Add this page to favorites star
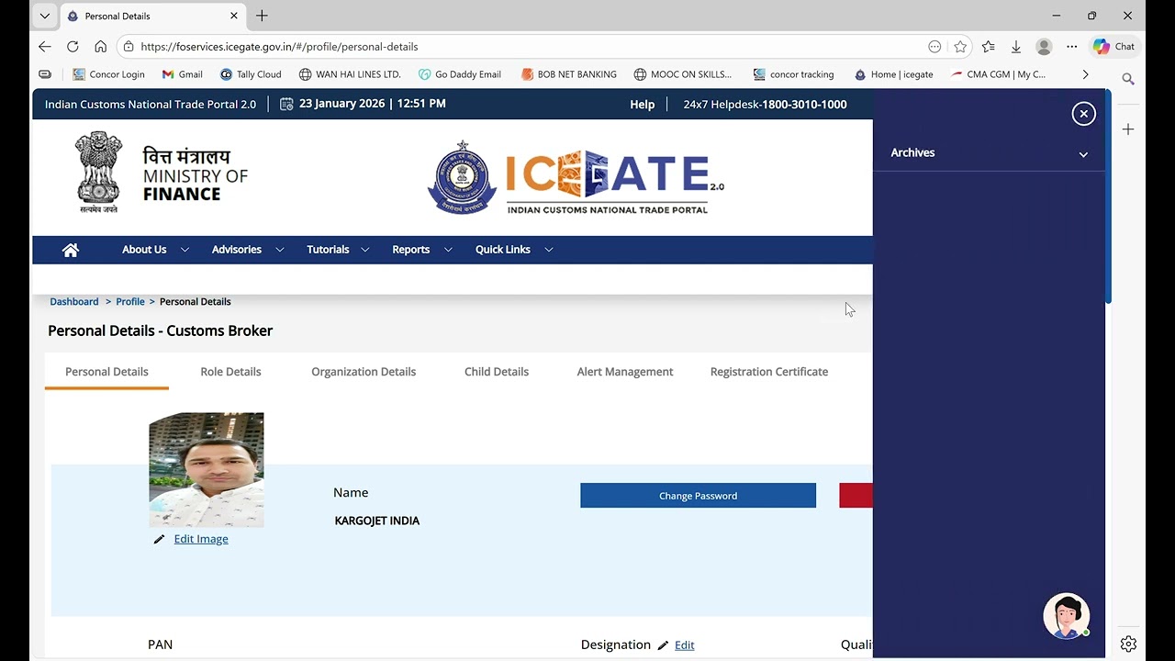Viewport: 1175px width, 661px height. pyautogui.click(x=960, y=47)
